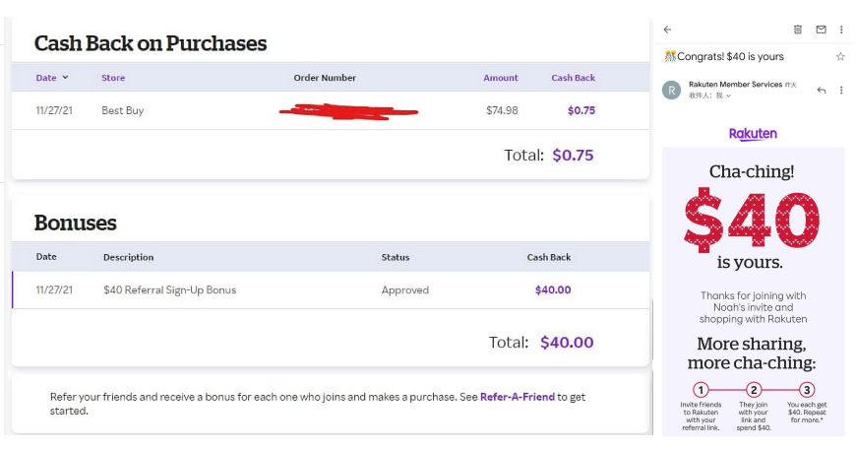Click the $0.75 cash back amount

click(581, 110)
